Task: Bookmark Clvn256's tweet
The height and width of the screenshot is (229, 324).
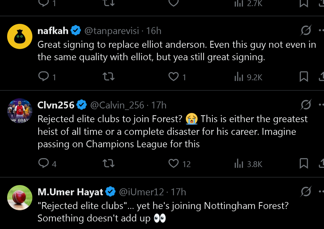Action: [x=304, y=163]
